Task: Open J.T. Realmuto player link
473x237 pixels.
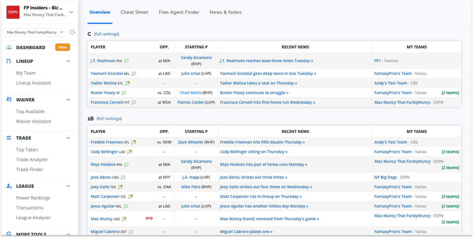Action: pos(103,61)
